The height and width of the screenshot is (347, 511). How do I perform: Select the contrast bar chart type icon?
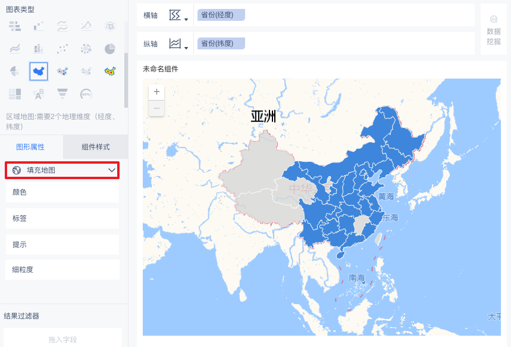tap(15, 26)
